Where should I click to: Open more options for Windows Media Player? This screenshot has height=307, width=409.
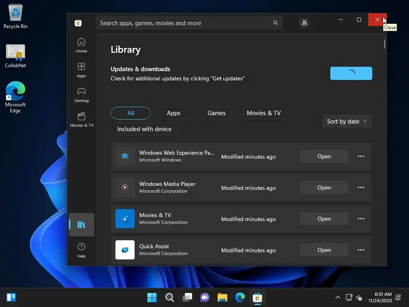tap(361, 187)
